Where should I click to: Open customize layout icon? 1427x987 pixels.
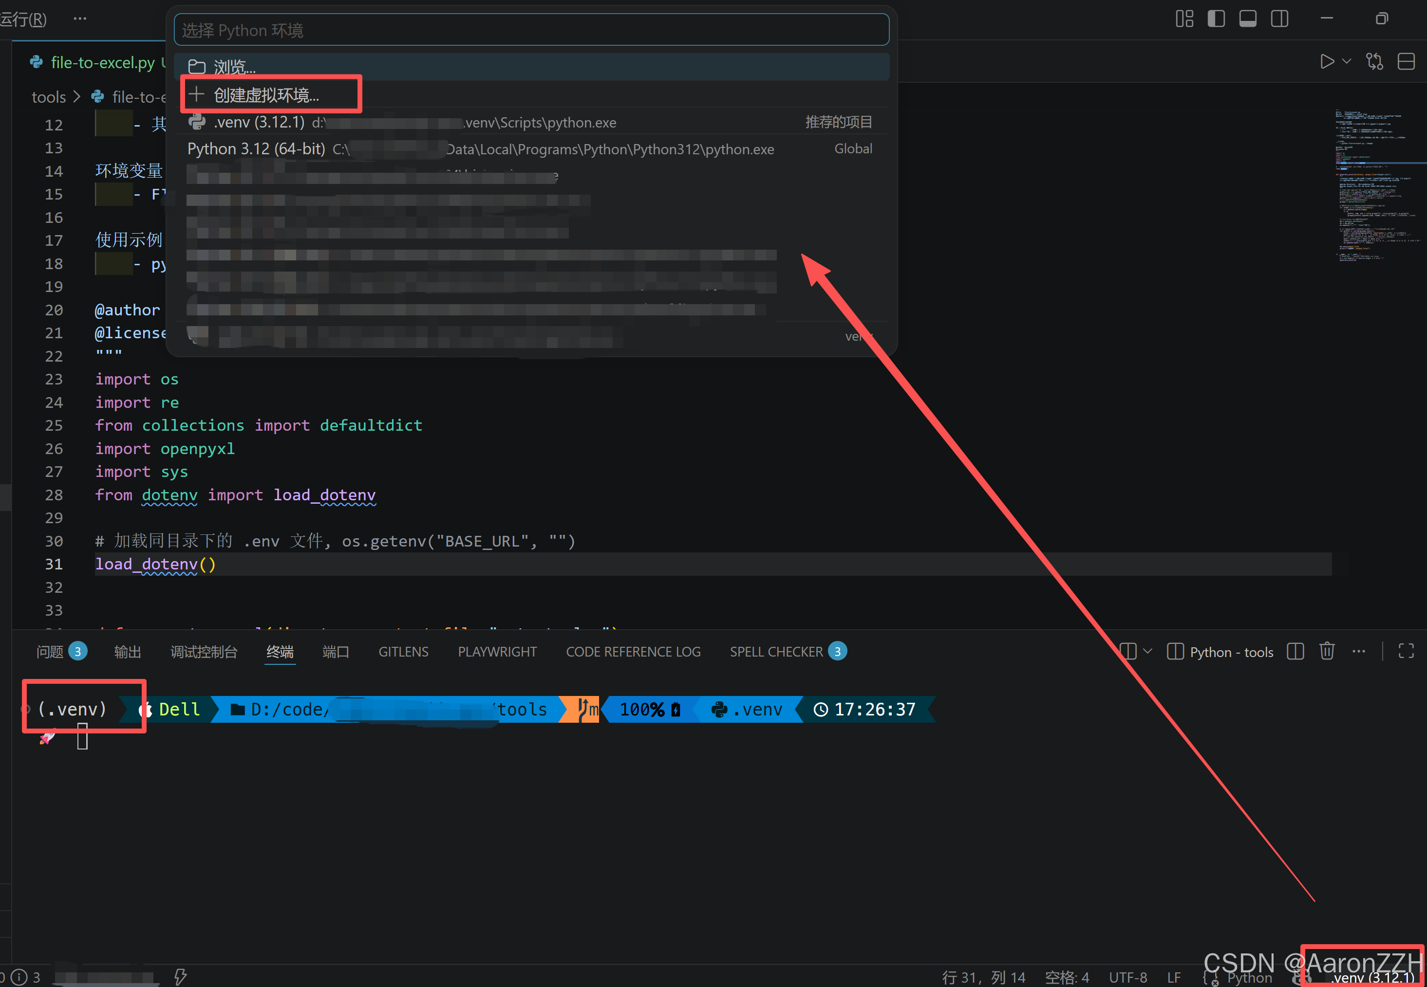point(1184,18)
